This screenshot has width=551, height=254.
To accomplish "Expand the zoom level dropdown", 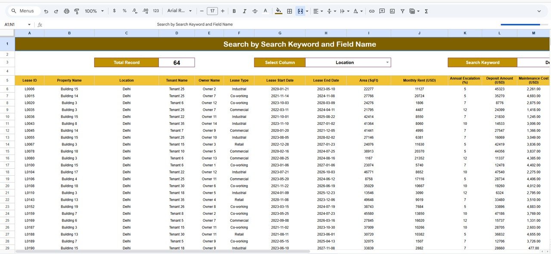I will [102, 11].
